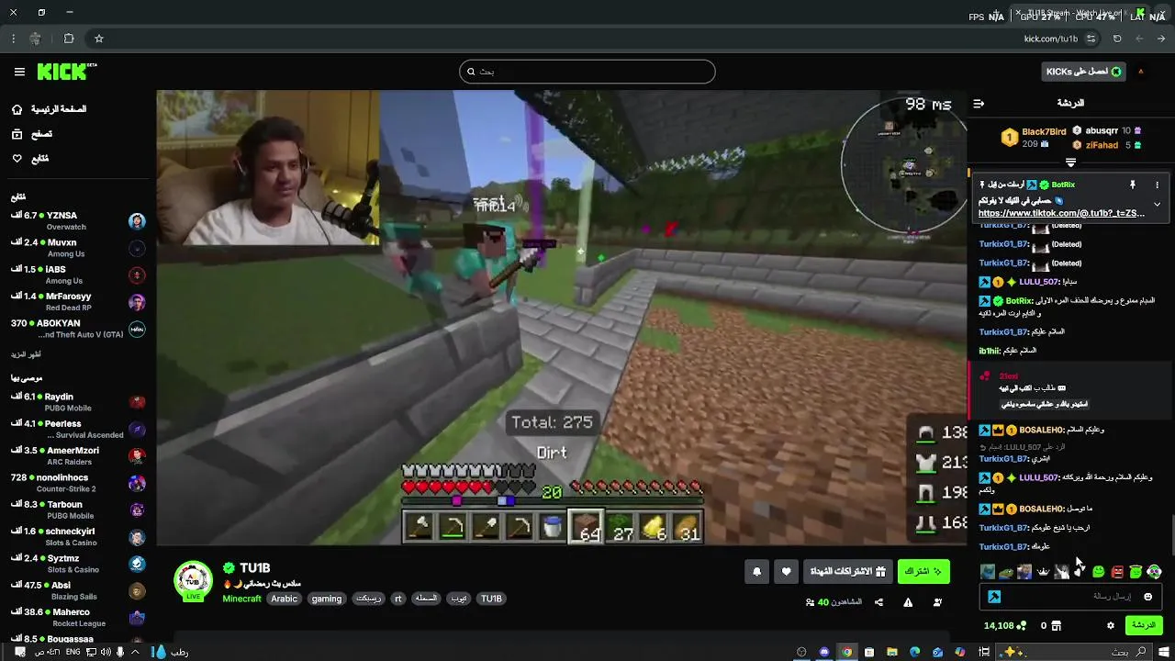Open File Explorer in the taskbar
Image resolution: width=1175 pixels, height=661 pixels.
pyautogui.click(x=891, y=652)
